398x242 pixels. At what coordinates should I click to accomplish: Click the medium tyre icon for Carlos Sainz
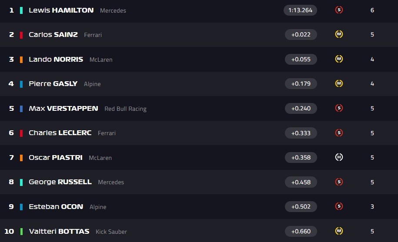point(339,34)
